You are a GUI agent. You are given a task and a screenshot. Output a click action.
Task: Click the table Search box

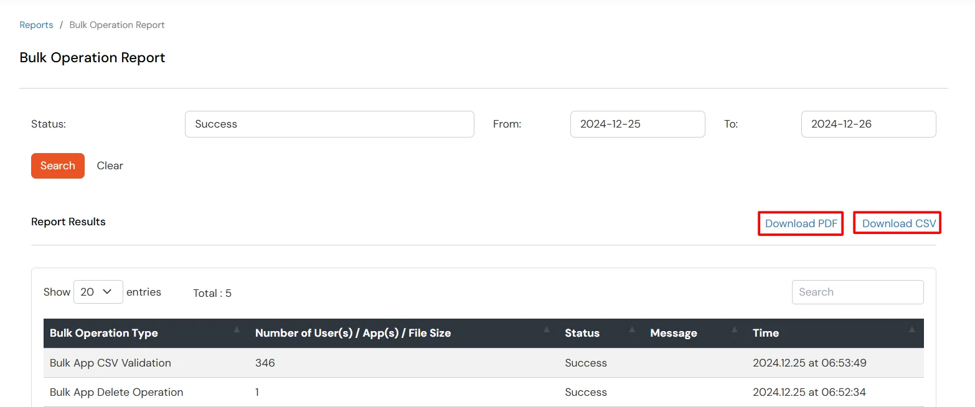[x=857, y=292]
